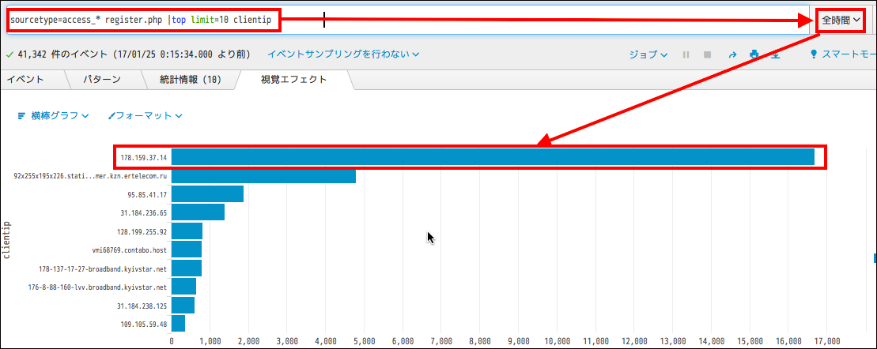Expand the ジョブ menu

(648, 54)
